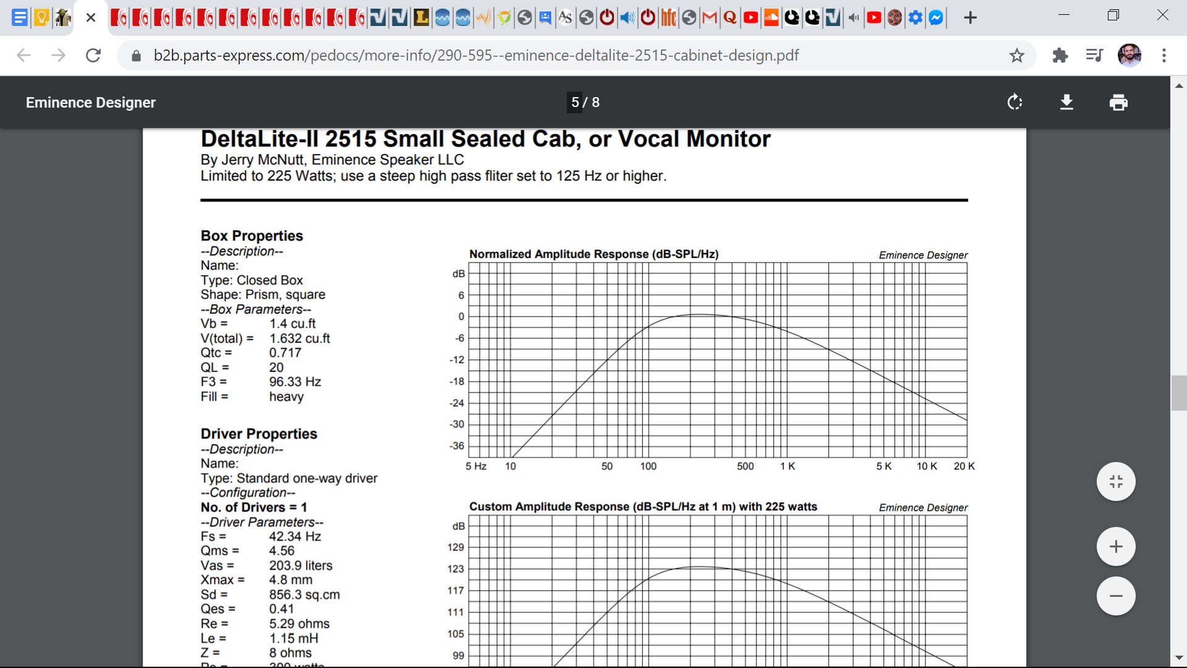Open the Chrome profile avatar
This screenshot has height=668, width=1187.
coord(1130,55)
